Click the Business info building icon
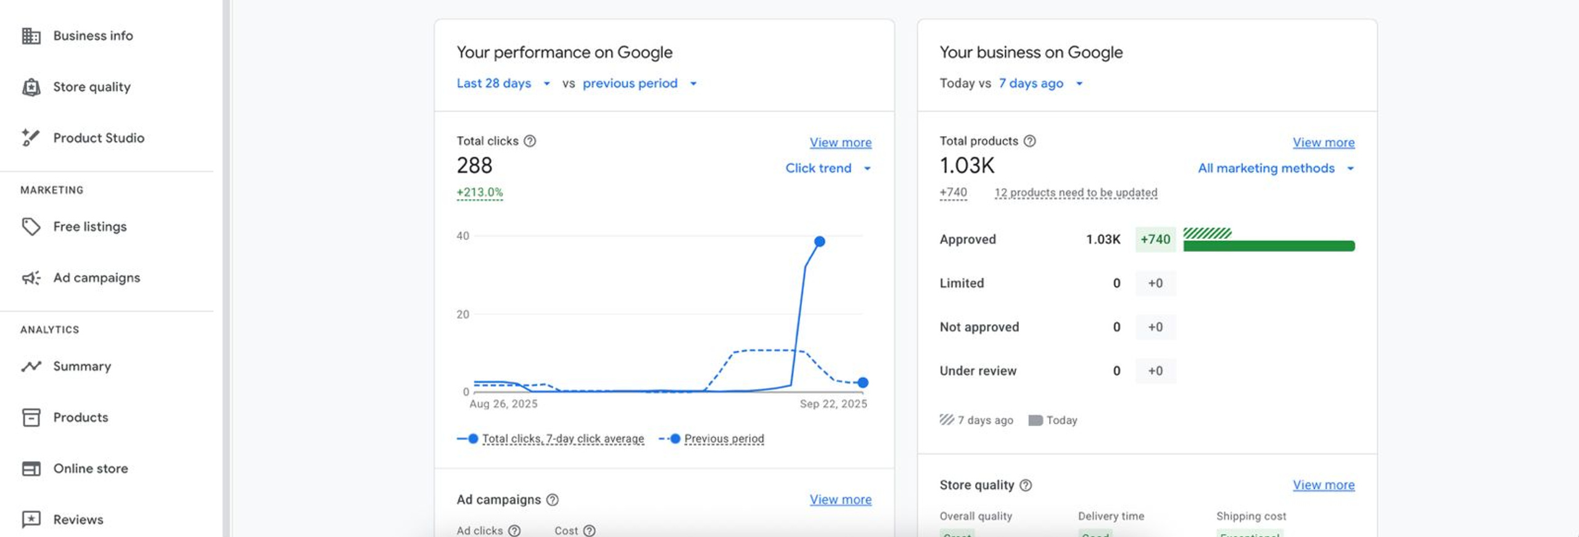This screenshot has height=537, width=1579. pos(31,36)
